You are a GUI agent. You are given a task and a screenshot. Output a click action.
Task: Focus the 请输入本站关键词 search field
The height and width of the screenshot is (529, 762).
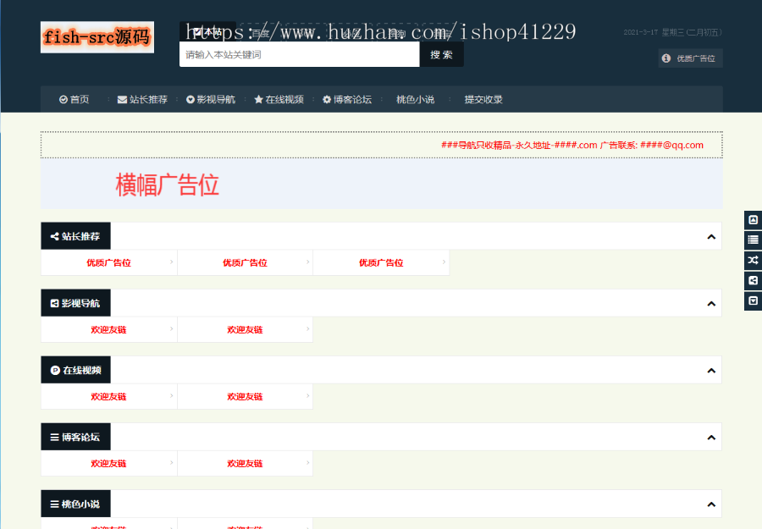[x=300, y=54]
